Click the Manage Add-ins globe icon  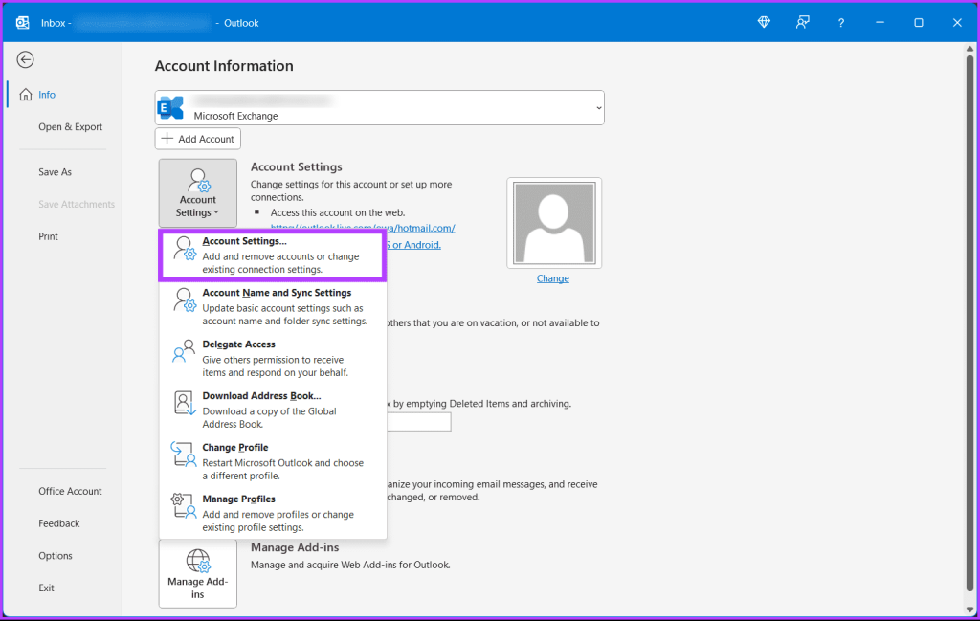pos(197,559)
